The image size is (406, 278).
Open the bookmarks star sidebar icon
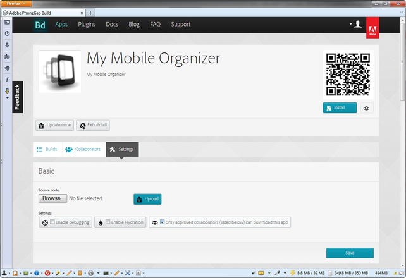[x=7, y=22]
